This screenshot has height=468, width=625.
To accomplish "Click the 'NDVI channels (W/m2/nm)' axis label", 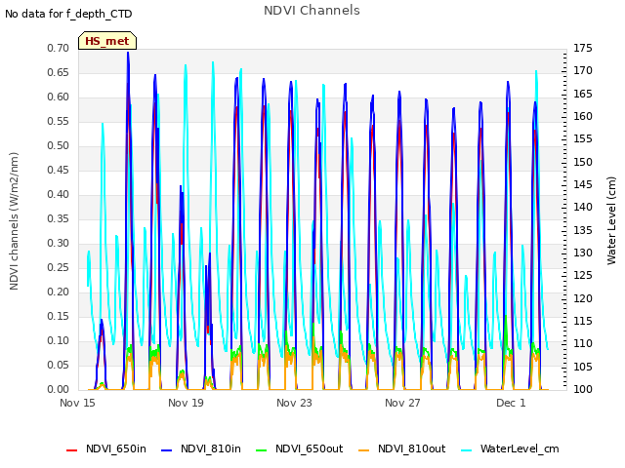I will coord(14,221).
